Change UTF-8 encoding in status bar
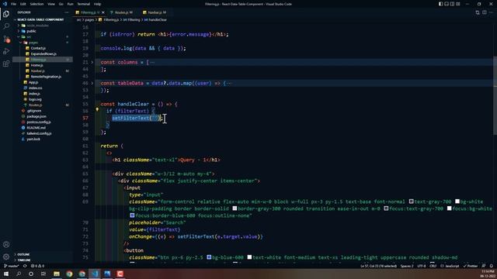 point(422,266)
